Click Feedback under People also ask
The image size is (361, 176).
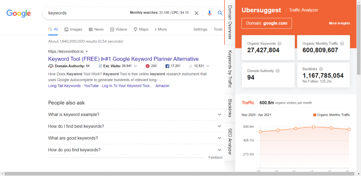(x=215, y=158)
